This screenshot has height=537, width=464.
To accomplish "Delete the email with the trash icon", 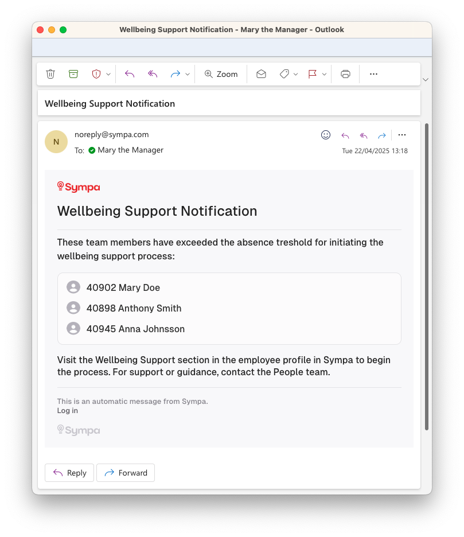I will [50, 74].
